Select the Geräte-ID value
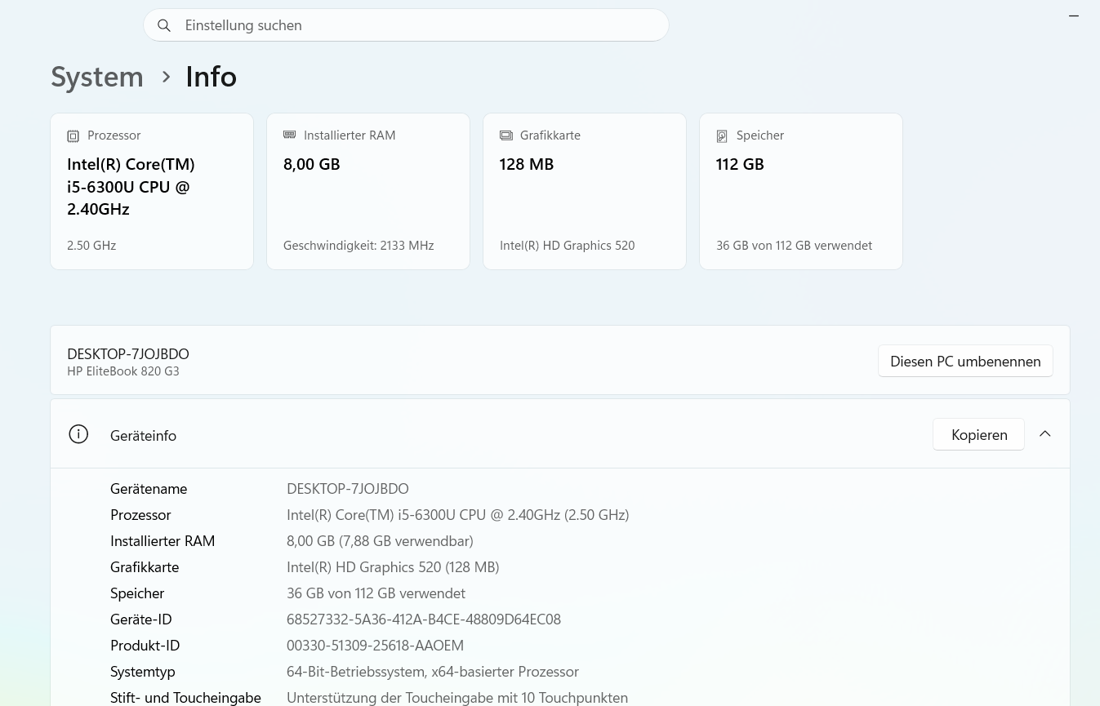This screenshot has width=1100, height=706. pos(424,619)
